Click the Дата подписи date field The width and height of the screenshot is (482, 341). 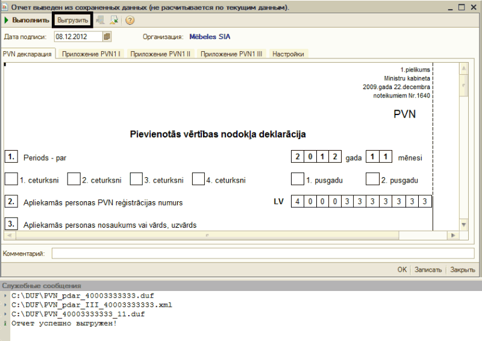point(78,36)
